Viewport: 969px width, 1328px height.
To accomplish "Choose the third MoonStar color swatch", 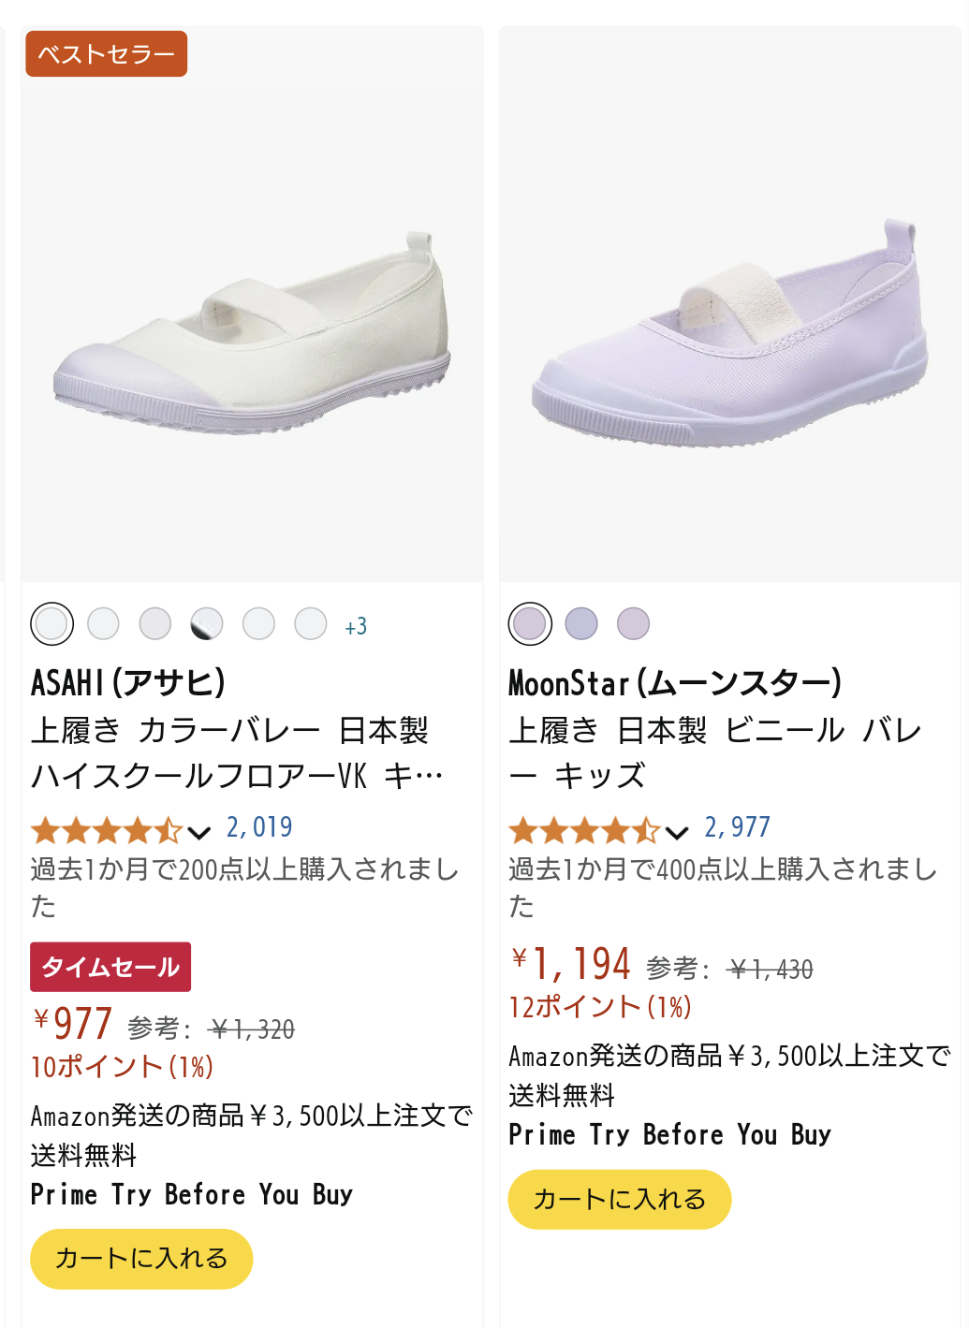I will (633, 624).
